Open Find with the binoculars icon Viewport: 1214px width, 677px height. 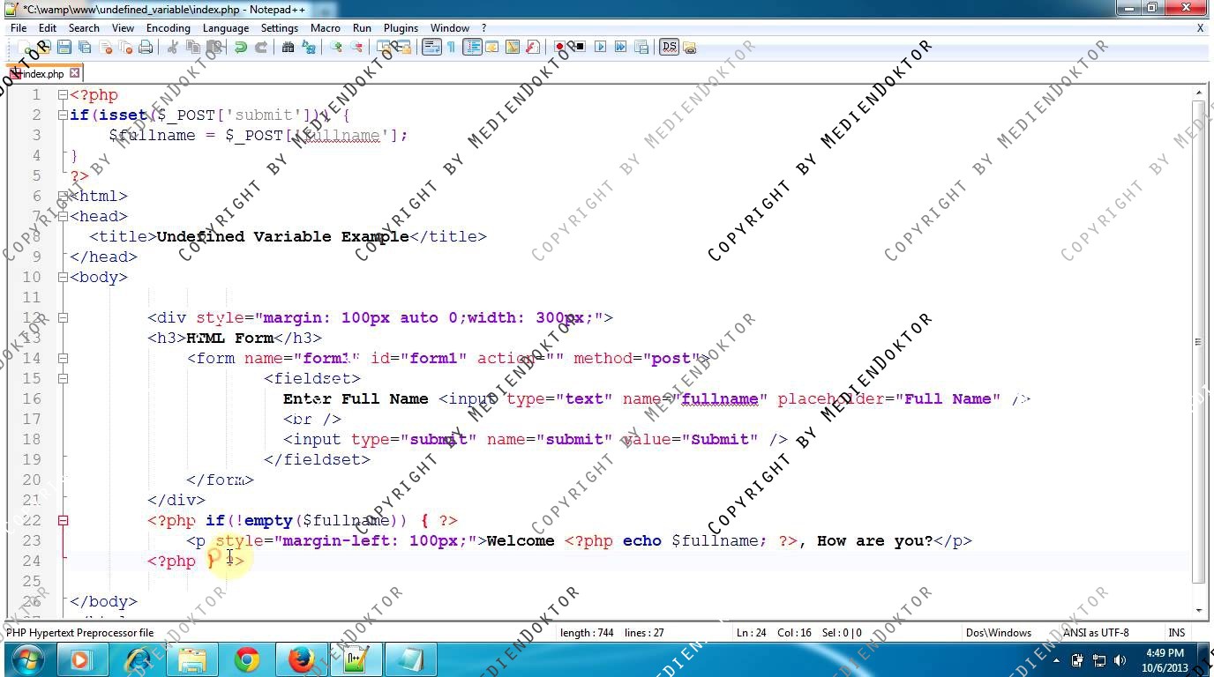click(288, 48)
